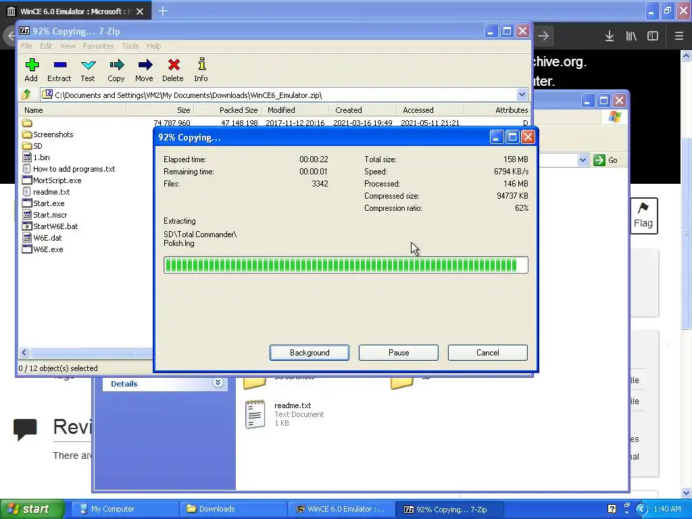Click the help tray icon in taskbar
Viewport: 692px width, 519px height.
(612, 509)
